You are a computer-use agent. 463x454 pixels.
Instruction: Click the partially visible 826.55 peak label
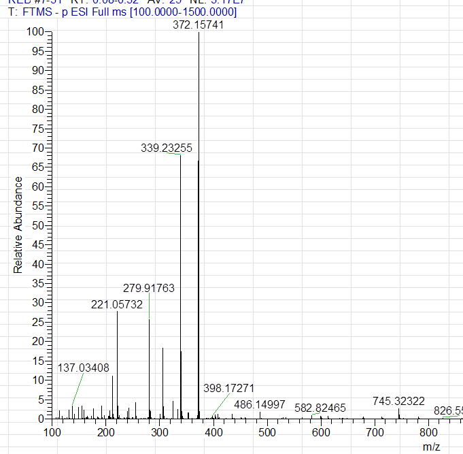pos(448,410)
